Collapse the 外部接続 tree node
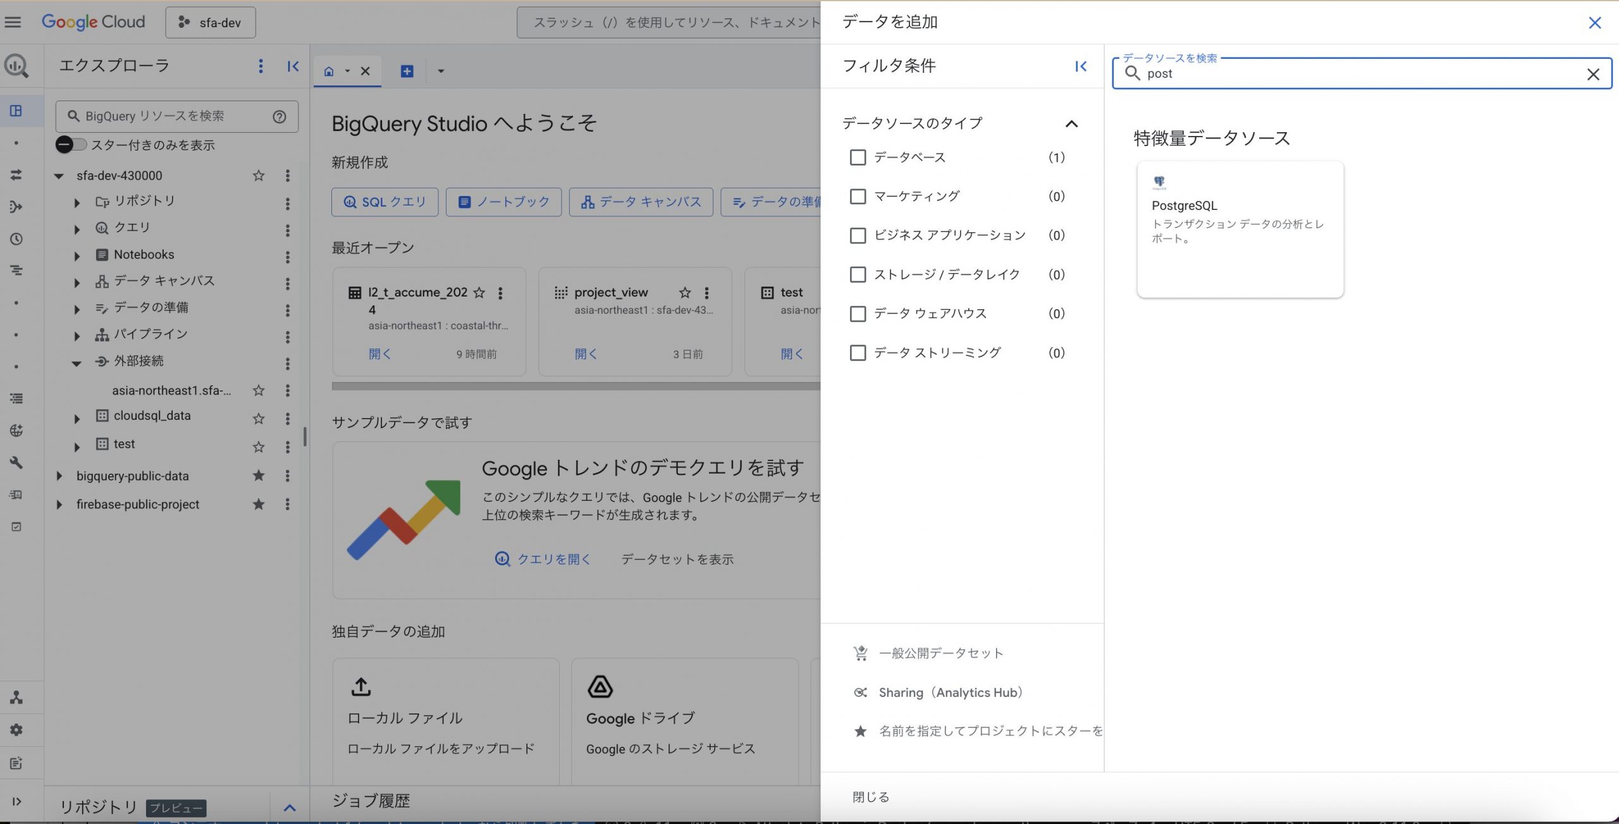This screenshot has height=824, width=1619. click(x=77, y=363)
